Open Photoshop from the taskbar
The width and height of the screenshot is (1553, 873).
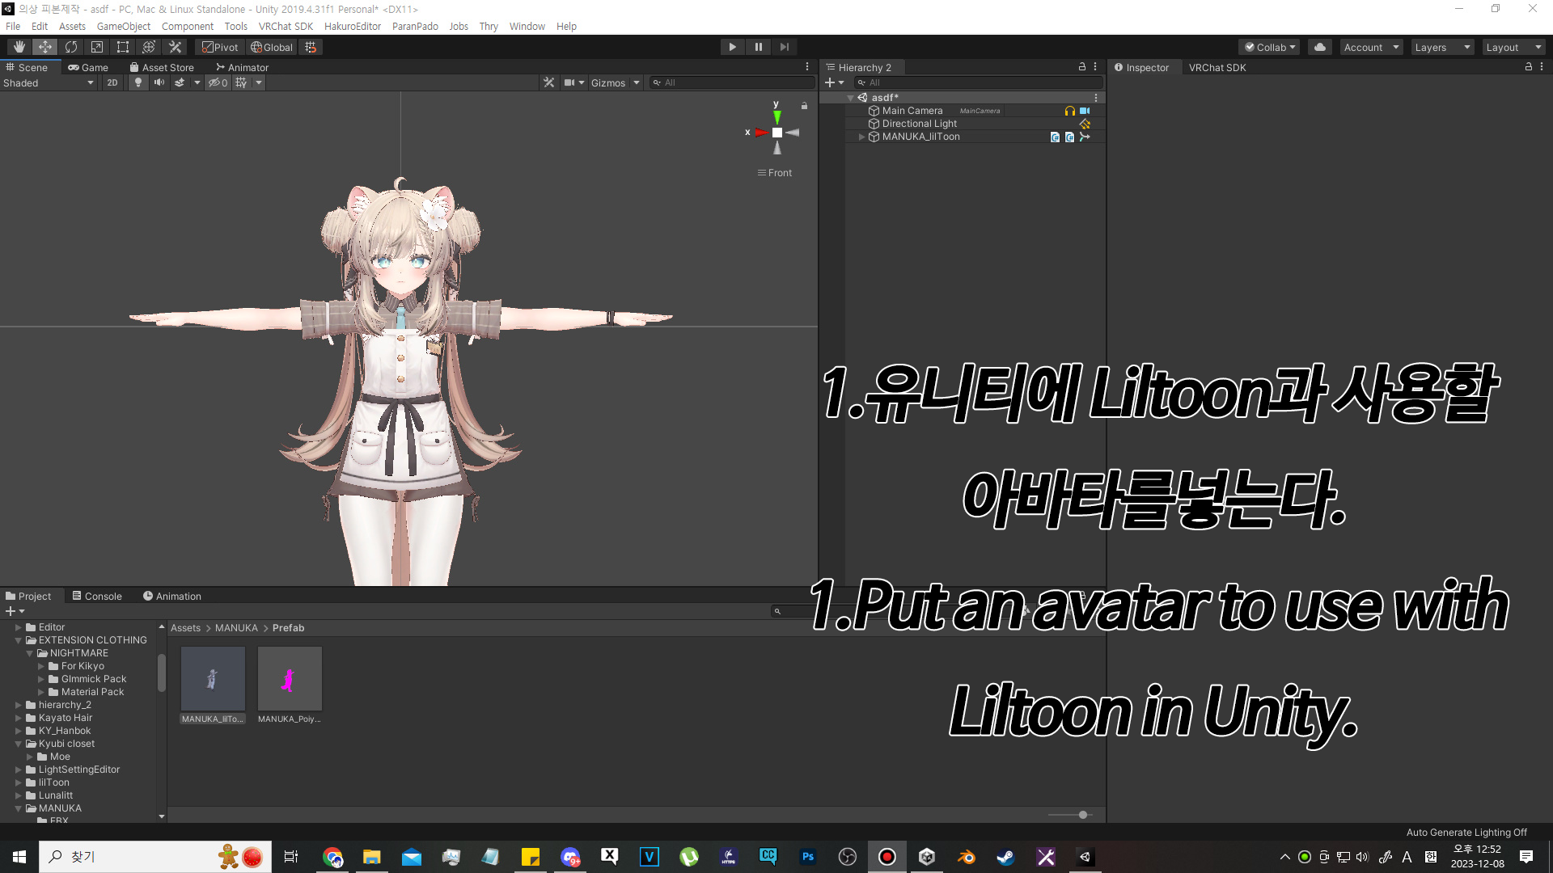tap(808, 856)
